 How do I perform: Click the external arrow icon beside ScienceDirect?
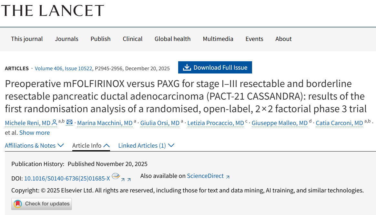(x=228, y=177)
